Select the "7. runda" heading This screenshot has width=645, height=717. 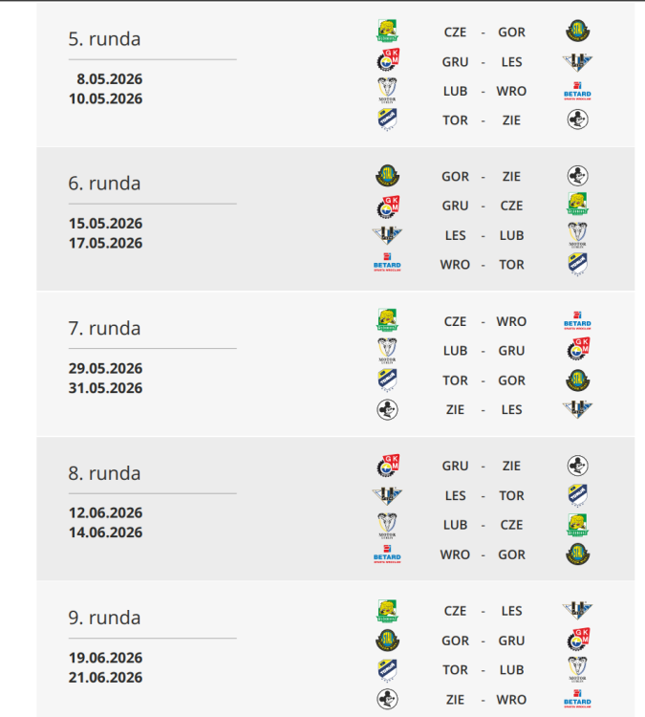point(104,328)
